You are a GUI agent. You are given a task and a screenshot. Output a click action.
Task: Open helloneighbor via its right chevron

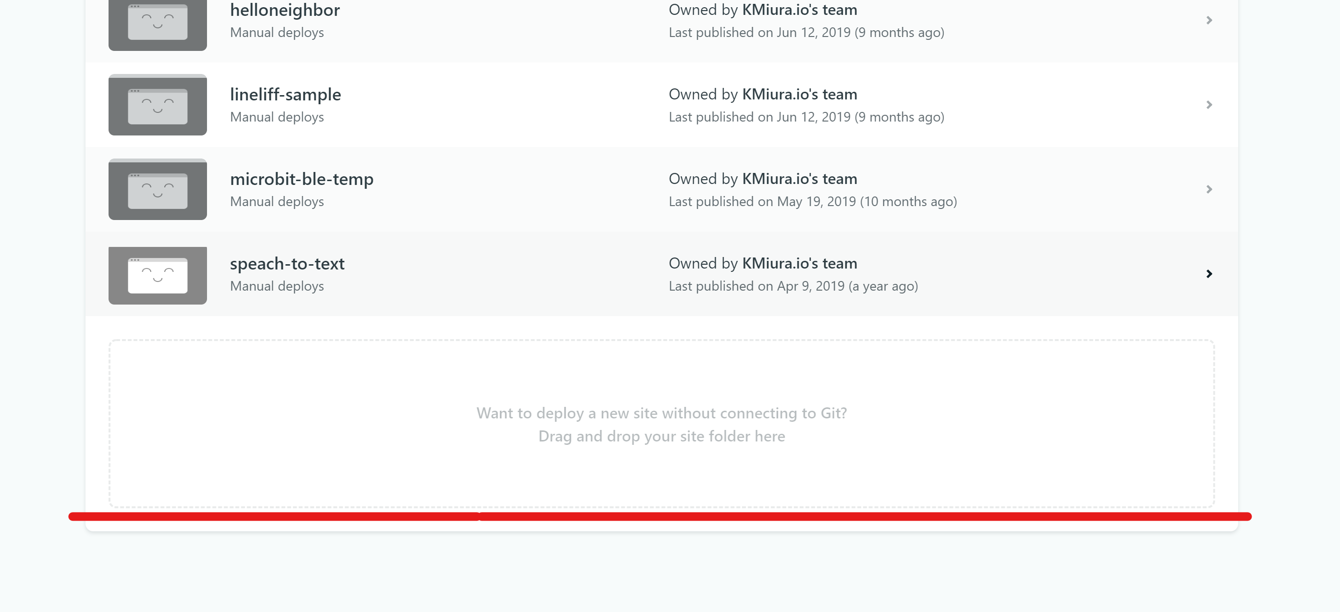(x=1209, y=20)
